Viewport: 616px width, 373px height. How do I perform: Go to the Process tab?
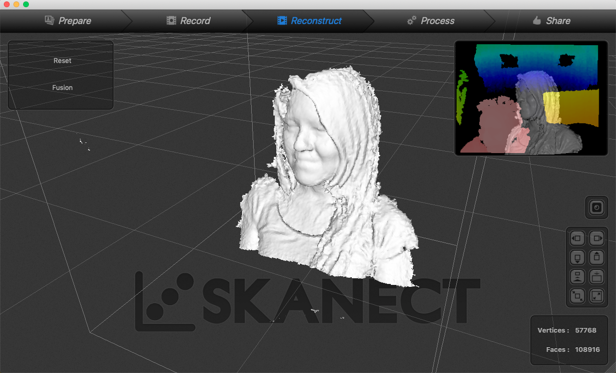(x=431, y=21)
